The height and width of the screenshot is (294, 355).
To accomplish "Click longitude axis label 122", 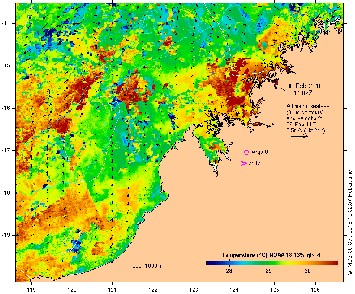I will [x=153, y=290].
